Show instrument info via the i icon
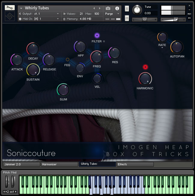 coord(117,8)
